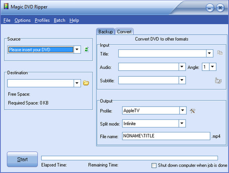The image size is (229, 173).
Task: Enable shut down computer when job done
Action: click(x=154, y=166)
